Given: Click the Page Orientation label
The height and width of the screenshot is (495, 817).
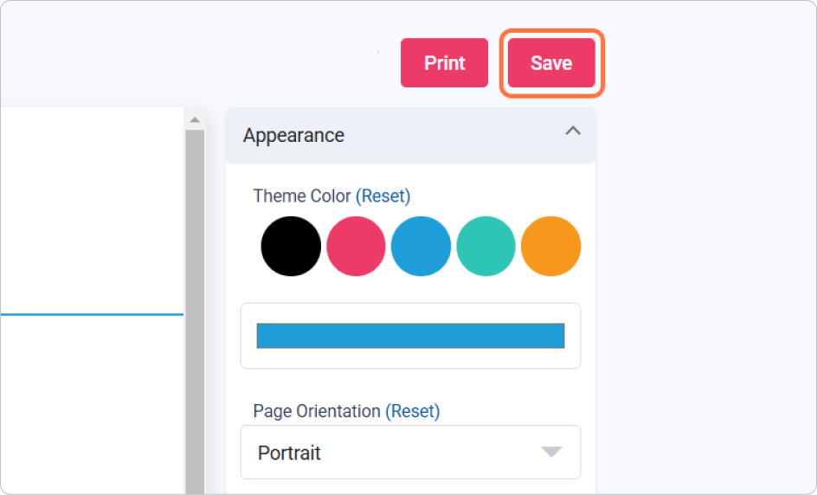Looking at the screenshot, I should pos(316,411).
